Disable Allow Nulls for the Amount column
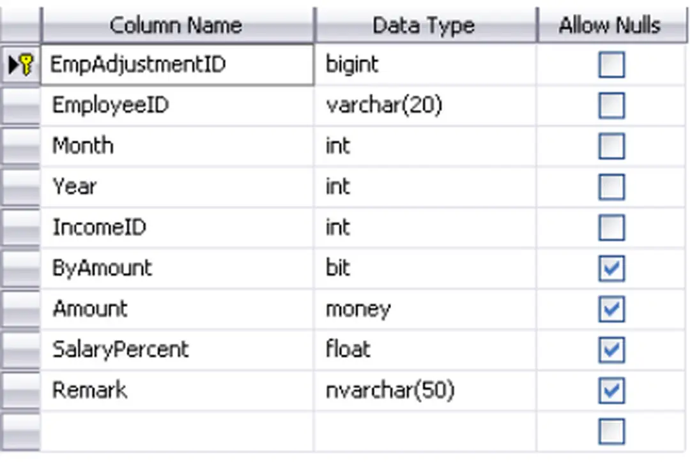This screenshot has height=462, width=690. 611,309
